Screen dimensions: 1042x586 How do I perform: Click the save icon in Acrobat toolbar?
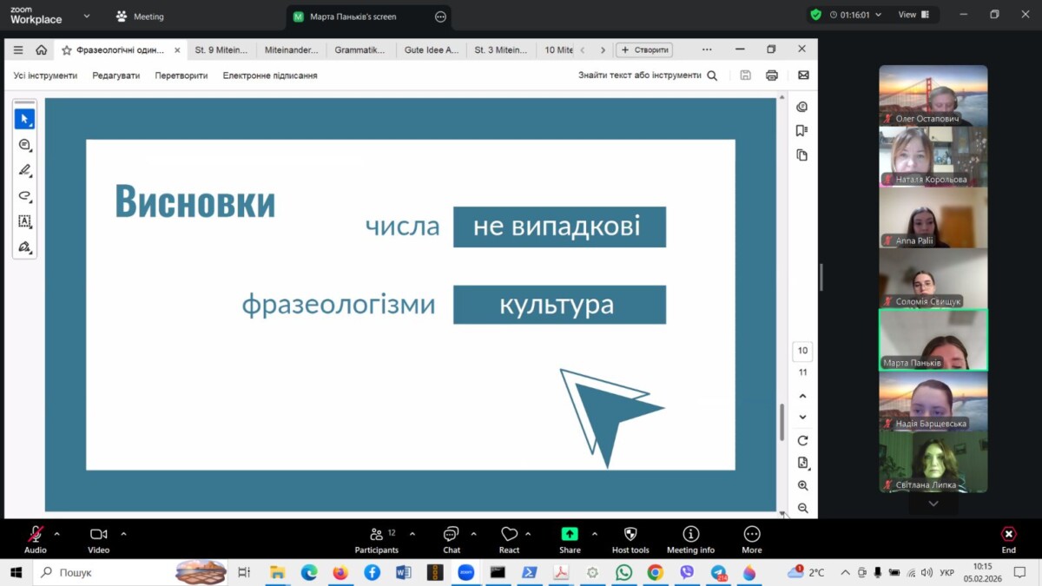click(x=745, y=76)
